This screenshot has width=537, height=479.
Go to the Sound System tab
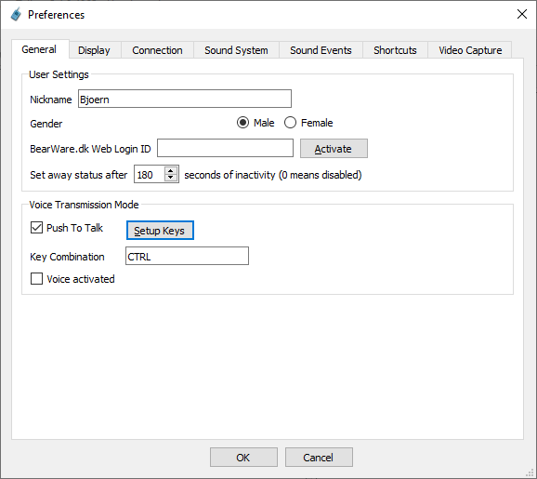click(x=236, y=50)
